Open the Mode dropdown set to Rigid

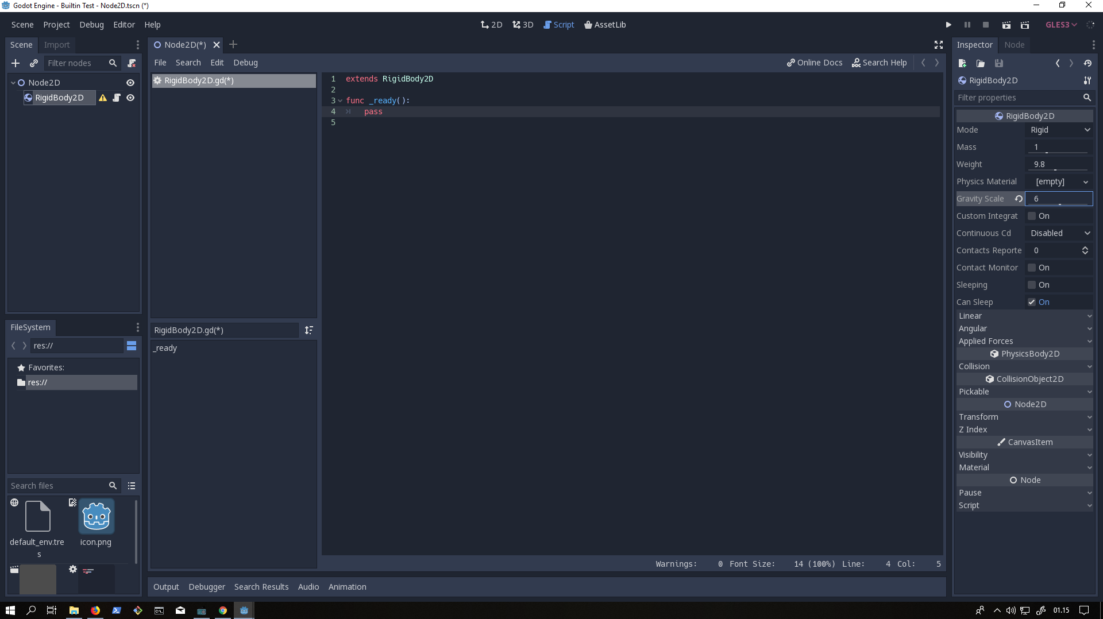[1059, 130]
